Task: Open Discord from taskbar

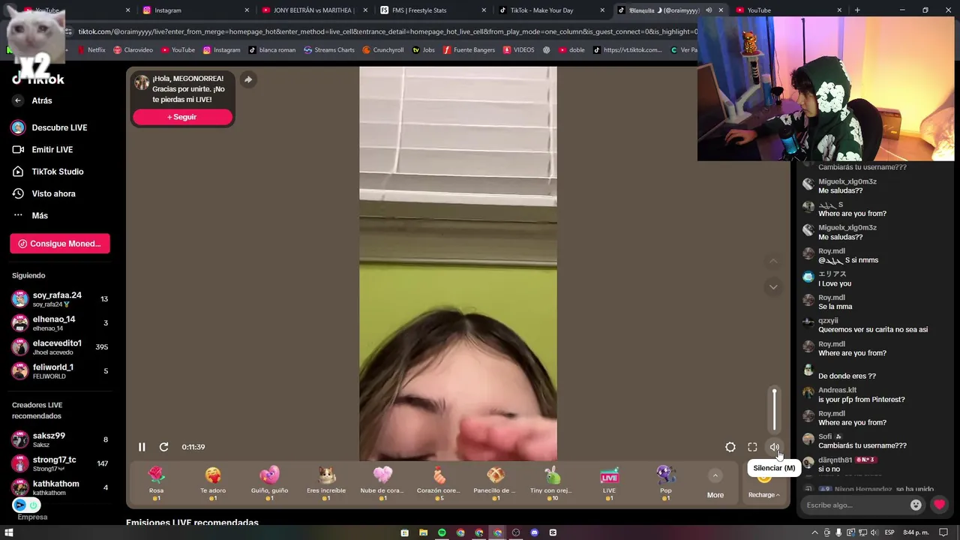Action: [x=534, y=533]
